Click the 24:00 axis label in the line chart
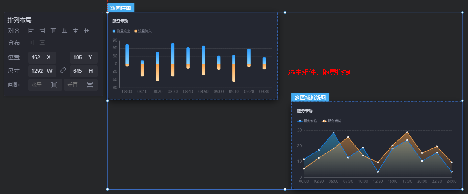 [x=452, y=181]
